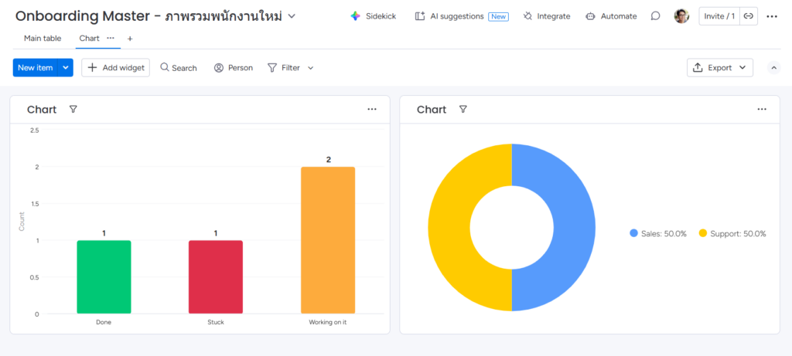Open the board discussion chat icon
This screenshot has height=356, width=792.
tap(655, 16)
